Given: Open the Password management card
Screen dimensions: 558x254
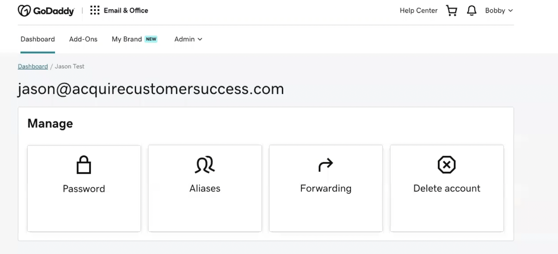Looking at the screenshot, I should (84, 188).
